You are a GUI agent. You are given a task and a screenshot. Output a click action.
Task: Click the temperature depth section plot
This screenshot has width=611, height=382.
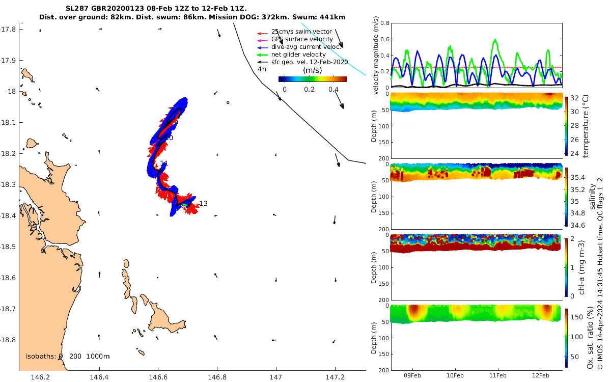pyautogui.click(x=476, y=126)
